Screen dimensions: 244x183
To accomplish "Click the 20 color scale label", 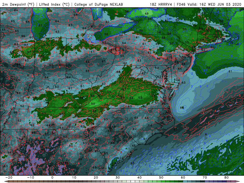I will tap(96, 178).
